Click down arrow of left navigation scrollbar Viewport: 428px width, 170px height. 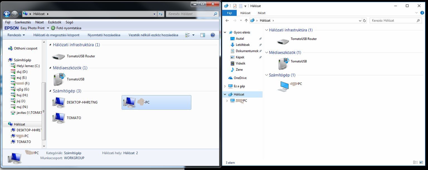[x=44, y=146]
